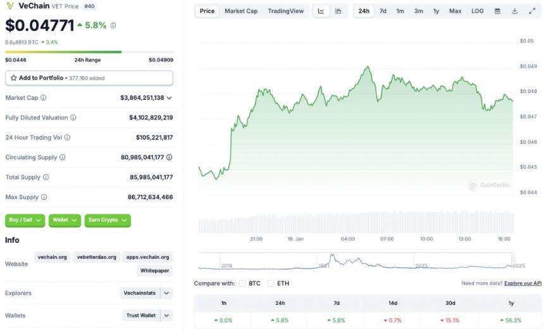Image resolution: width=544 pixels, height=332 pixels.
Task: Select the Market Cap chart tab
Action: 241,11
